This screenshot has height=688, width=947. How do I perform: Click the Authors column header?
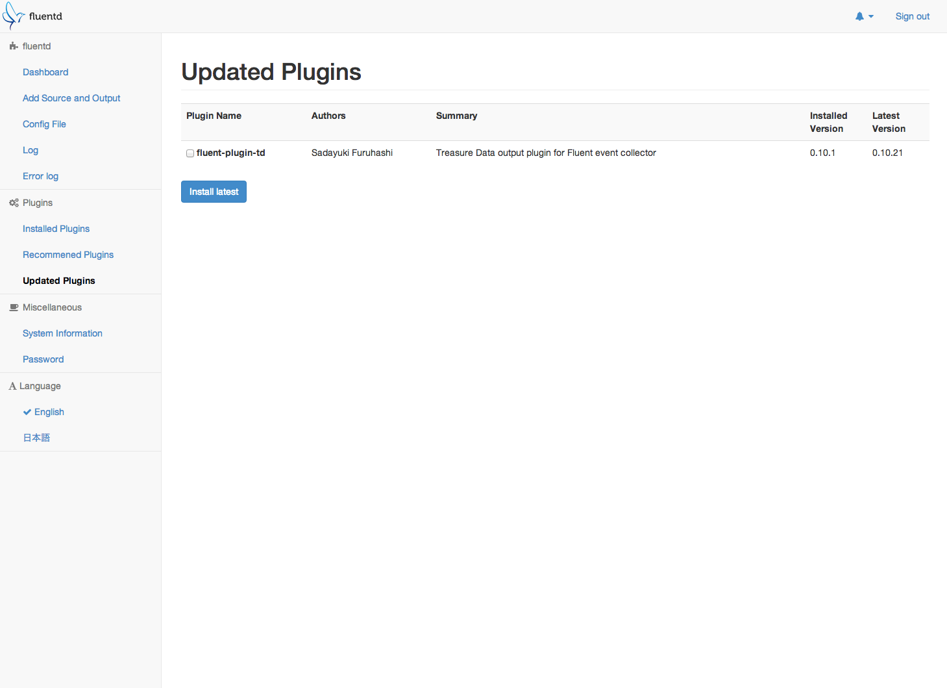pyautogui.click(x=328, y=116)
